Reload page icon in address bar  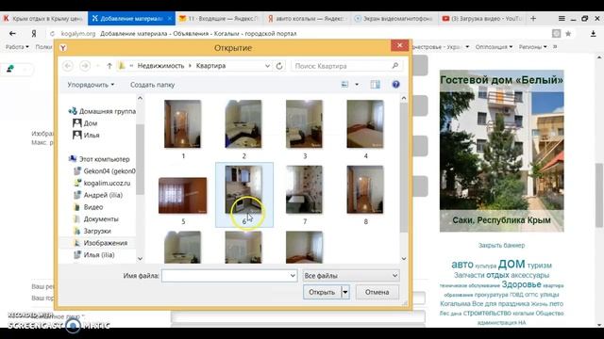pyautogui.click(x=53, y=34)
